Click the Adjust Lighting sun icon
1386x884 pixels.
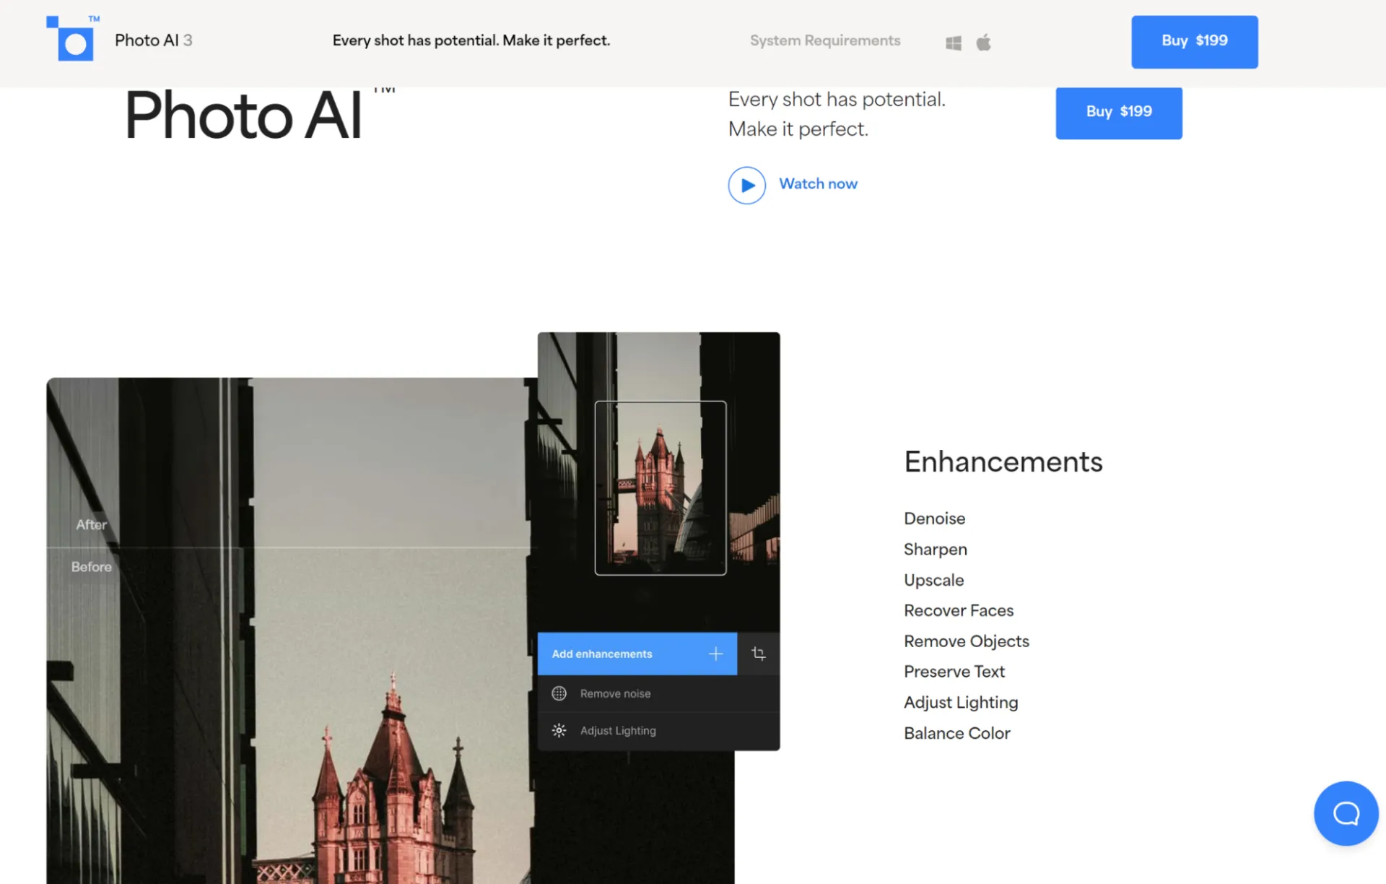tap(559, 730)
